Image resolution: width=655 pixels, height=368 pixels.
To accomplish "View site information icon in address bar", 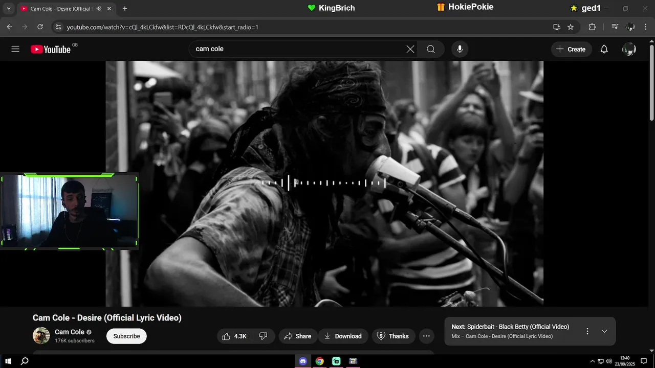I will pos(58,27).
